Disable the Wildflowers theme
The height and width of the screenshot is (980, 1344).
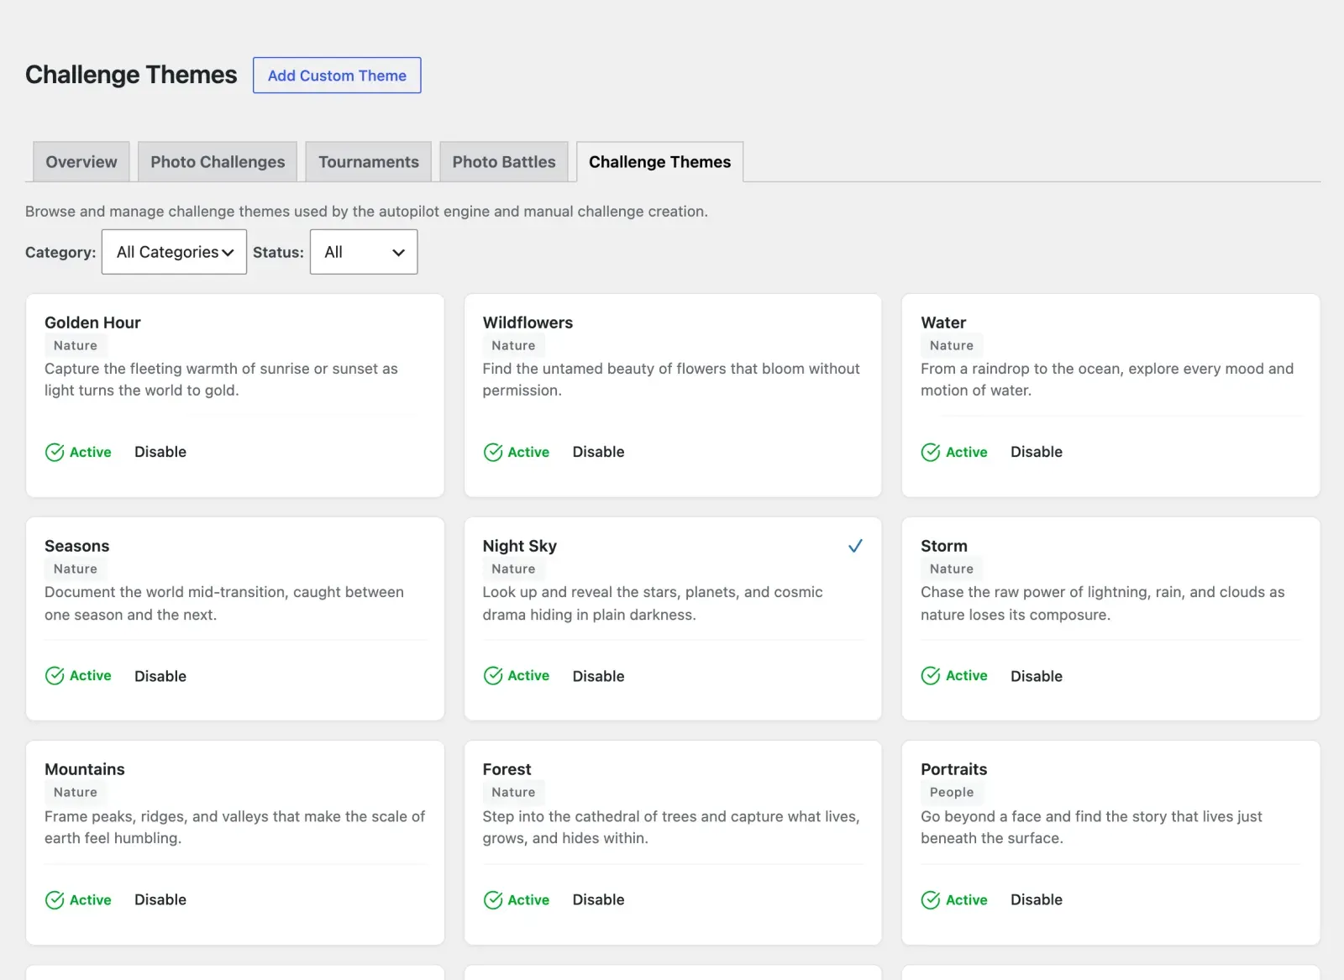tap(598, 452)
